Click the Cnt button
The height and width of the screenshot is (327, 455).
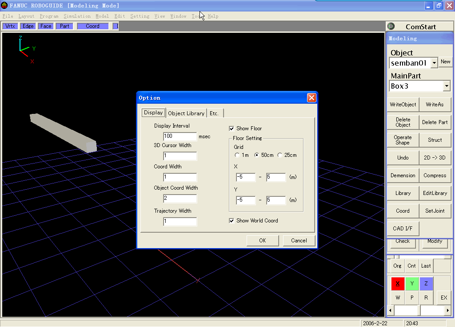point(411,266)
